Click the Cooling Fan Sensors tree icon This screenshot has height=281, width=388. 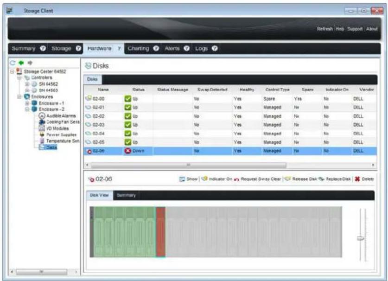click(42, 122)
